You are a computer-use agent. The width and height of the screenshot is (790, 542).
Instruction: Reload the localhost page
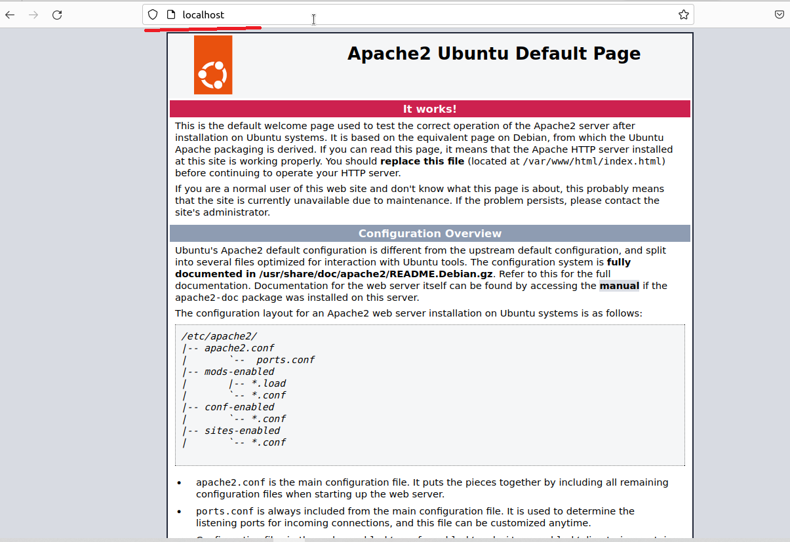tap(57, 14)
